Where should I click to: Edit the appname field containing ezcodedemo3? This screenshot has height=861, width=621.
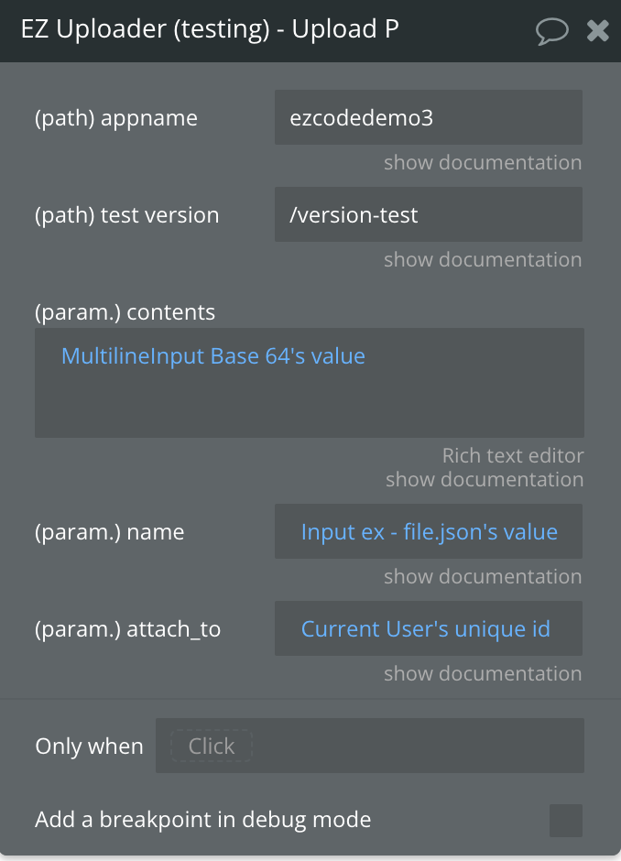(429, 117)
